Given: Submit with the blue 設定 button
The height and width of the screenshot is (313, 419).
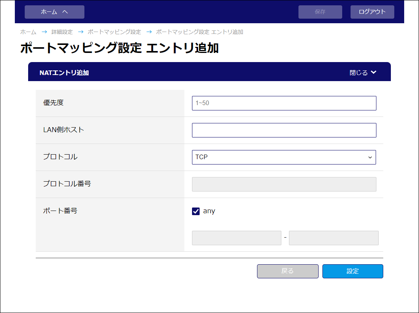Looking at the screenshot, I should tap(352, 271).
